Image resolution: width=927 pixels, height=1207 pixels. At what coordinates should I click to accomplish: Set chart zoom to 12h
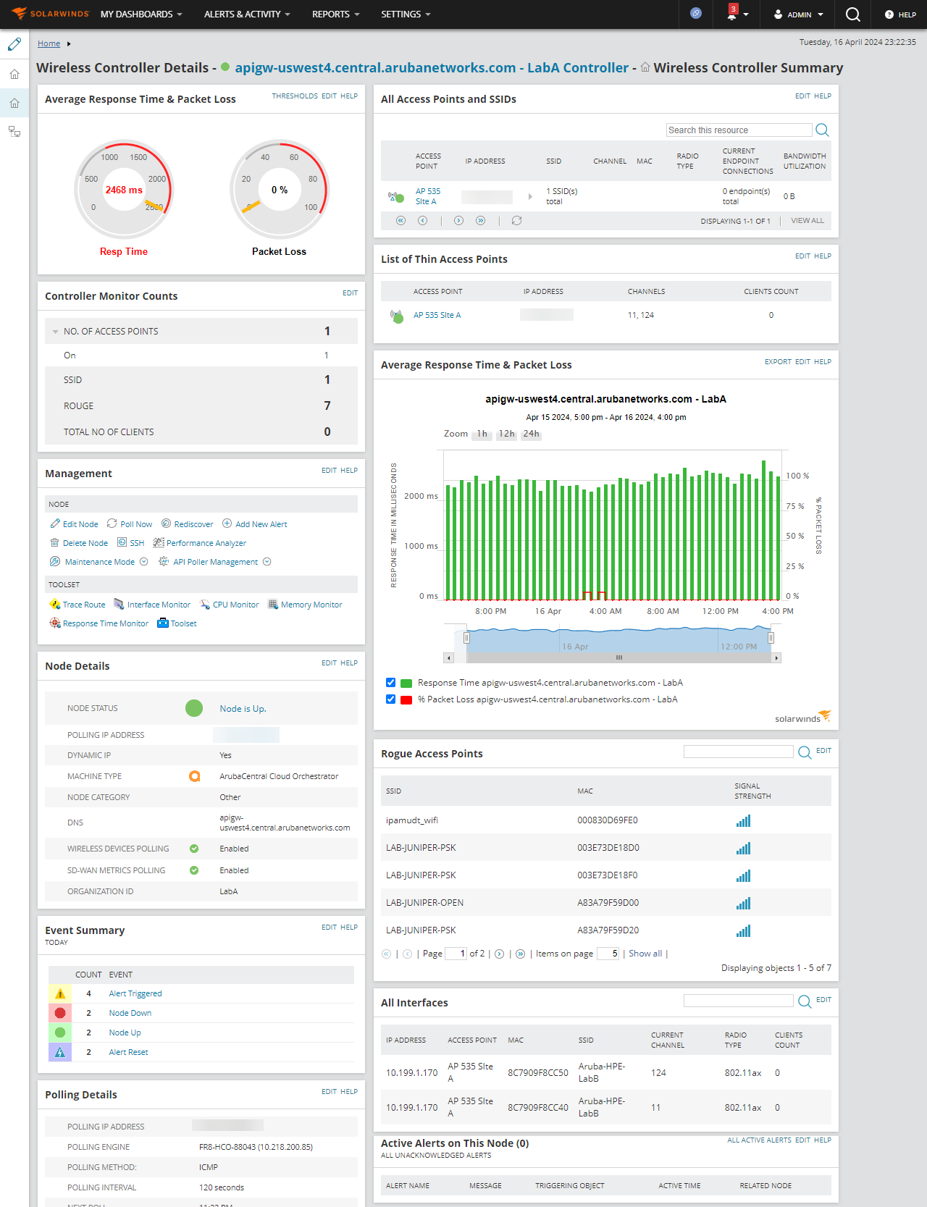point(506,434)
